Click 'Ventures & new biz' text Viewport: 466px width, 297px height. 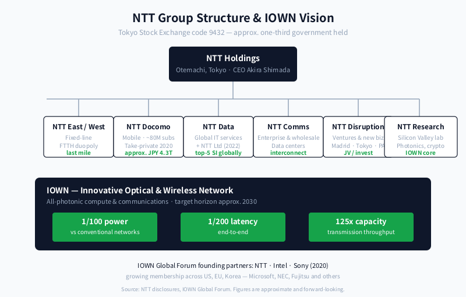[358, 138]
